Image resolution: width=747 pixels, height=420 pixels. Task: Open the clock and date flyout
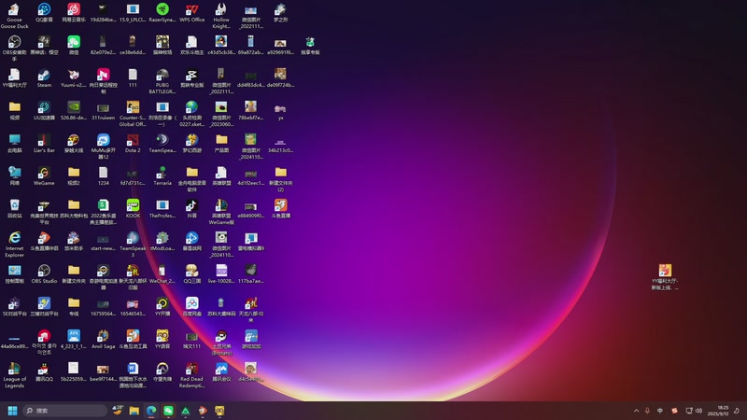718,411
